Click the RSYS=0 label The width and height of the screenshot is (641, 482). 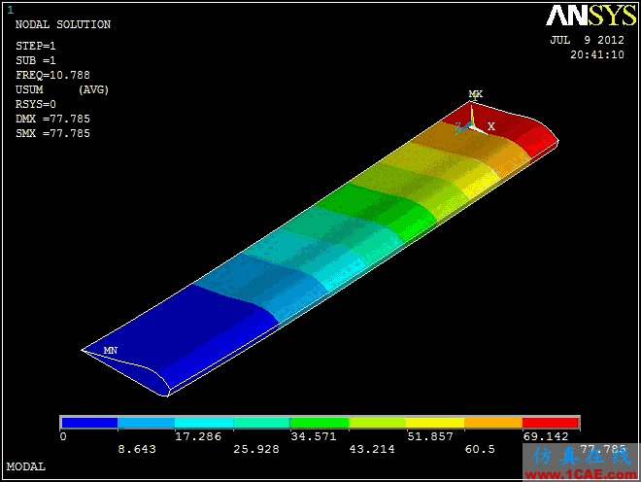(36, 104)
